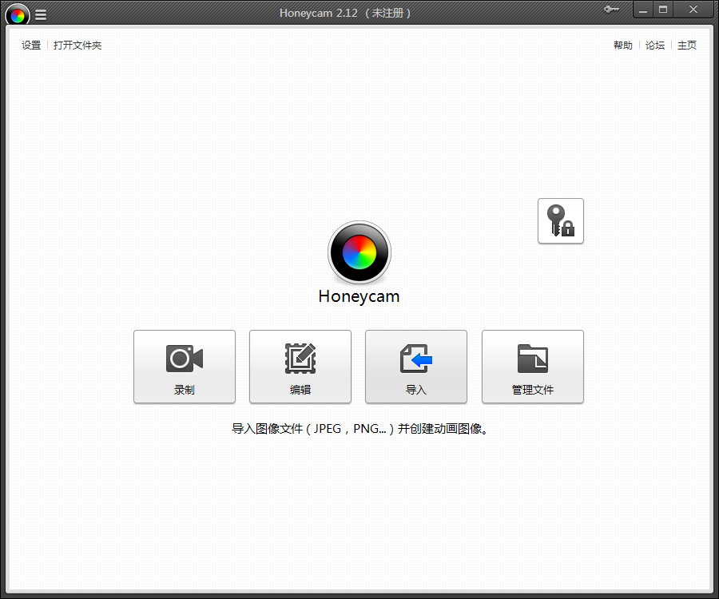
Task: Maximize the Honeycam window
Action: 663,10
